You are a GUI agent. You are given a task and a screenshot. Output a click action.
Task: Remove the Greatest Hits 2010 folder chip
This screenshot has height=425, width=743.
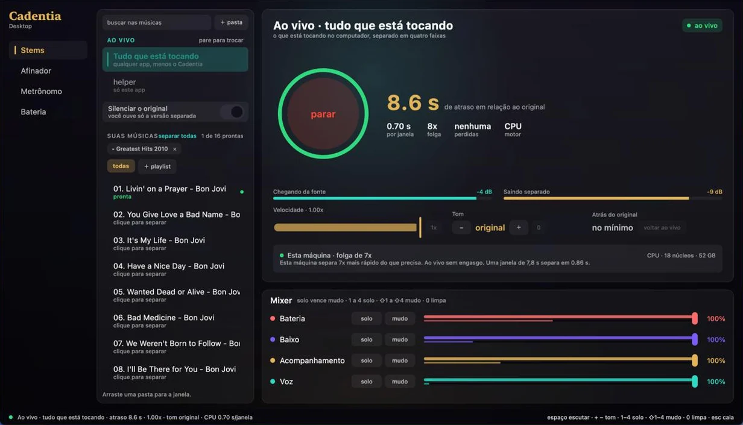[x=175, y=149]
